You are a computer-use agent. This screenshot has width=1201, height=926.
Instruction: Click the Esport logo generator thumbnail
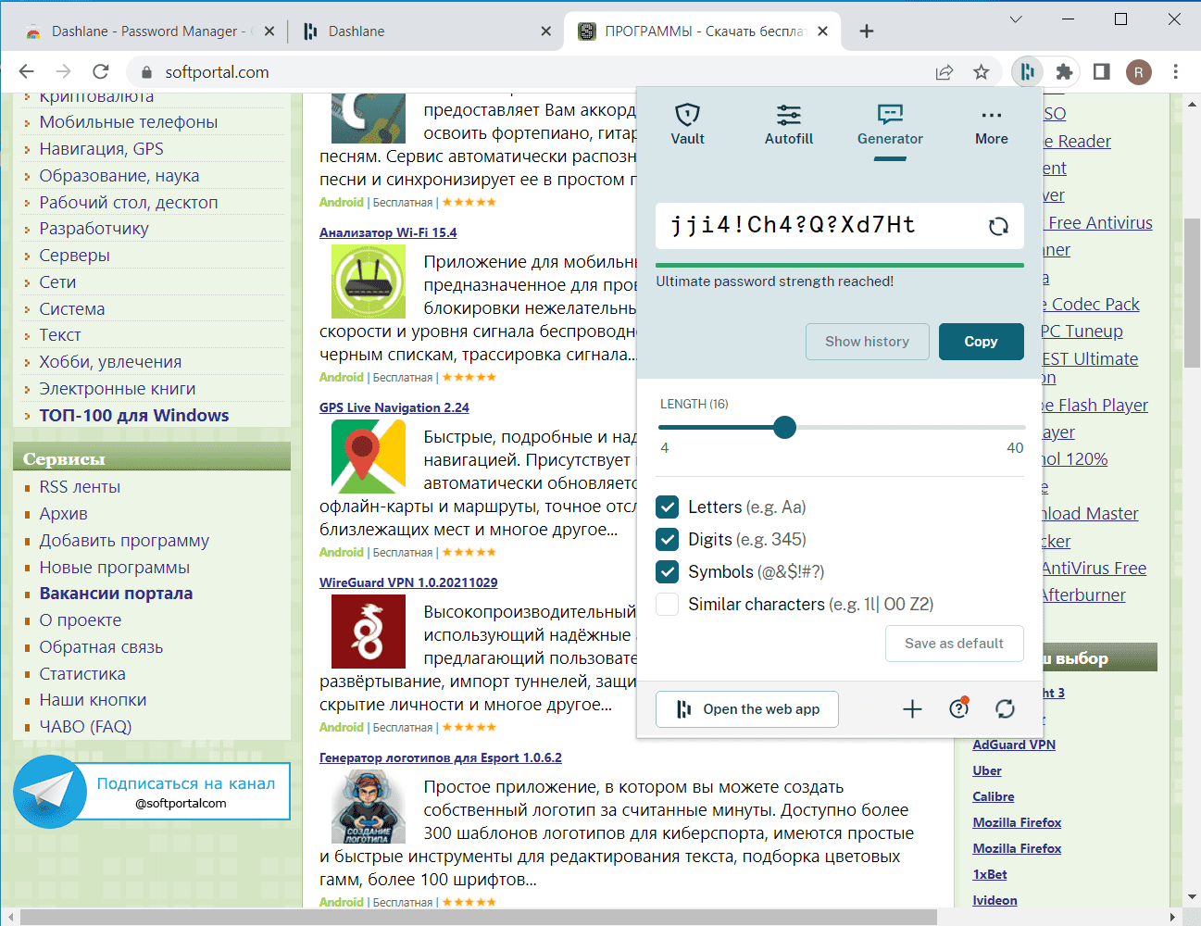pyautogui.click(x=369, y=807)
